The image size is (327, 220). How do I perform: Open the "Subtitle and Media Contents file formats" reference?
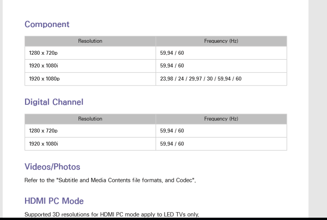pos(126,180)
